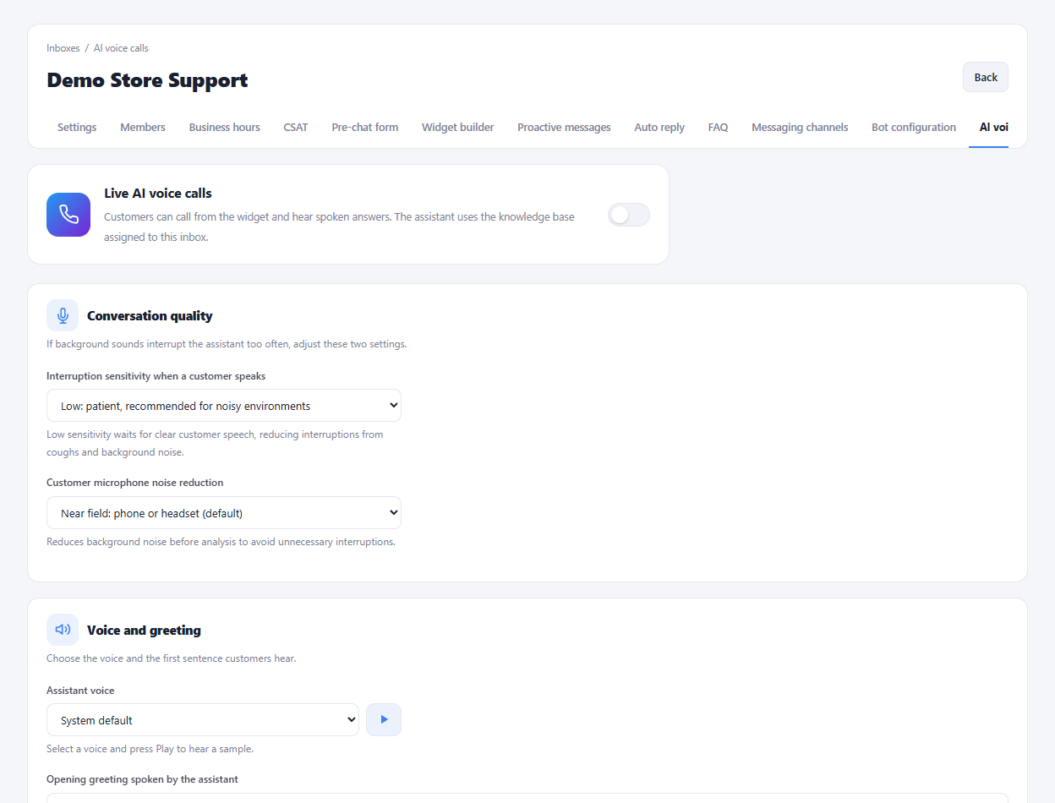Click the AI voice calls breadcrumb
This screenshot has width=1055, height=803.
[121, 48]
